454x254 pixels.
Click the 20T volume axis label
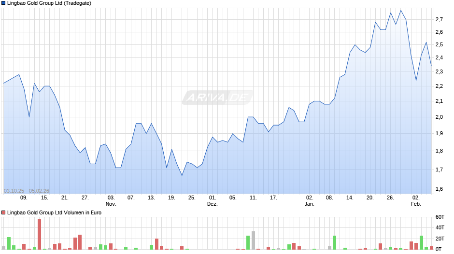coord(440,239)
